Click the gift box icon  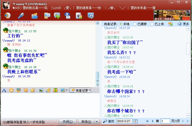coord(55,90)
